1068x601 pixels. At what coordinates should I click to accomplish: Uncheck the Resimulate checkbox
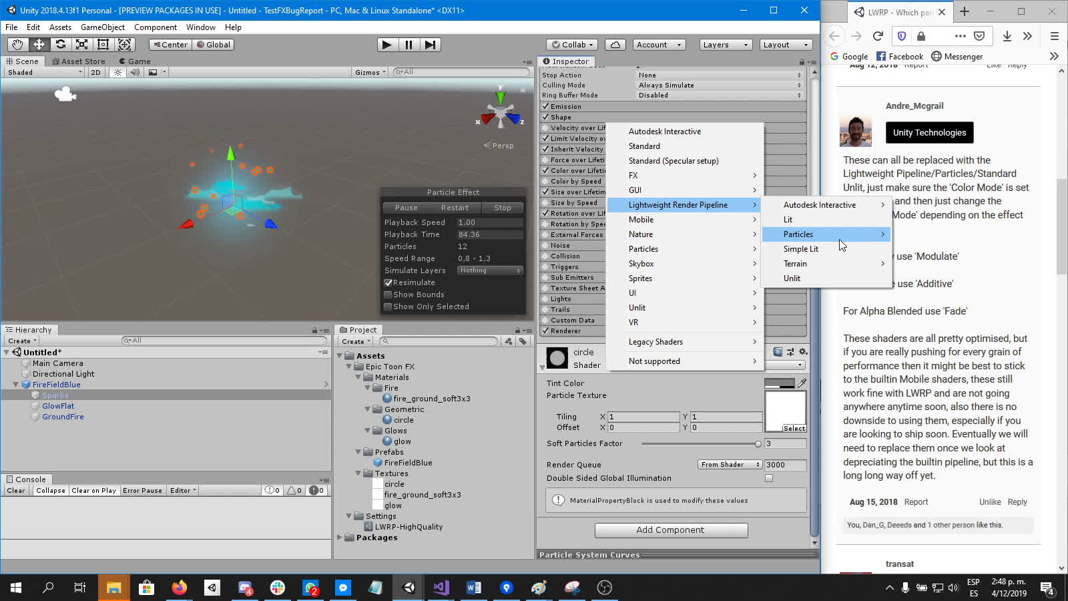[x=388, y=282]
